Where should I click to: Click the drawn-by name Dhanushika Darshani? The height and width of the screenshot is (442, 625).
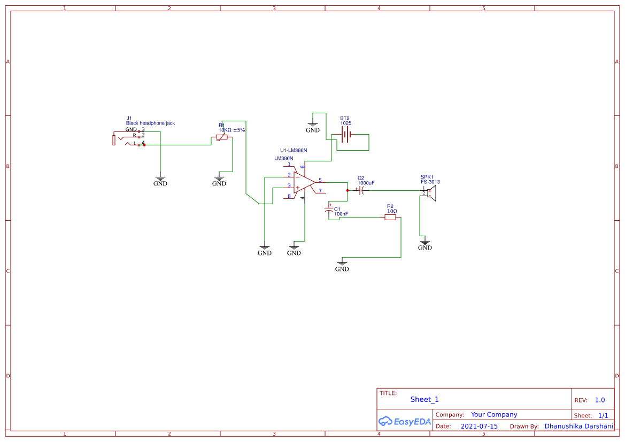578,426
